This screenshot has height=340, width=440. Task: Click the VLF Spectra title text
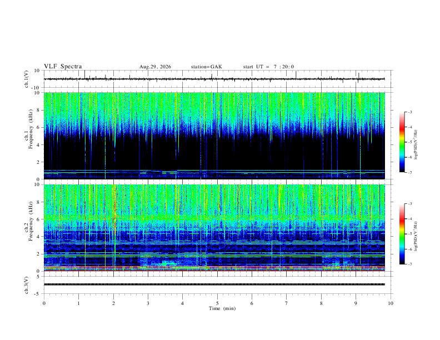pos(63,67)
